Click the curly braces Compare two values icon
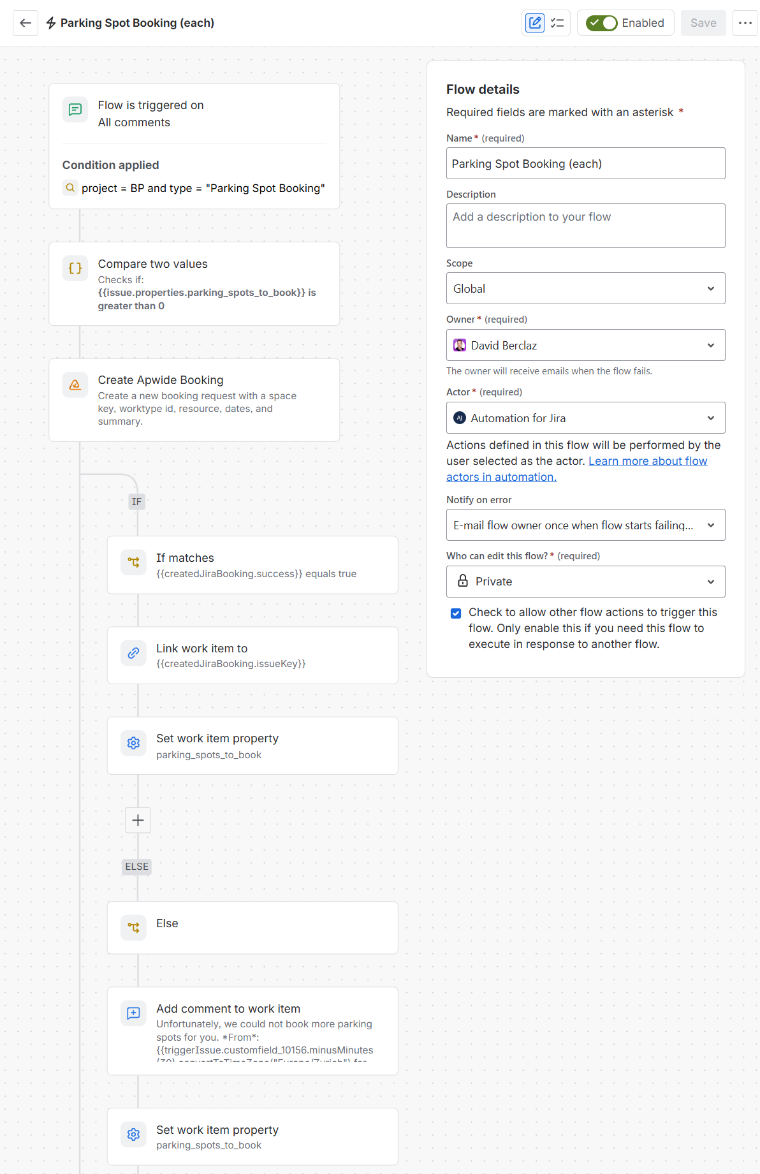760x1174 pixels. pyautogui.click(x=75, y=268)
